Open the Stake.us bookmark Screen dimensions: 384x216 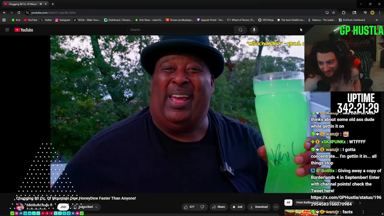[322, 20]
